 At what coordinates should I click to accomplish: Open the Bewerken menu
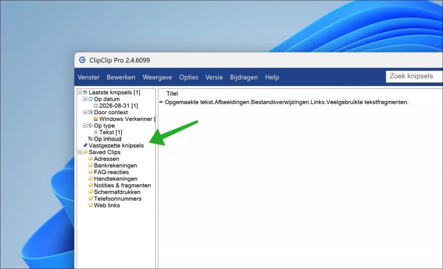point(121,77)
